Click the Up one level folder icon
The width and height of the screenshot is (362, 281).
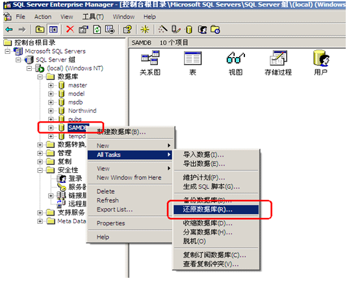[40, 29]
